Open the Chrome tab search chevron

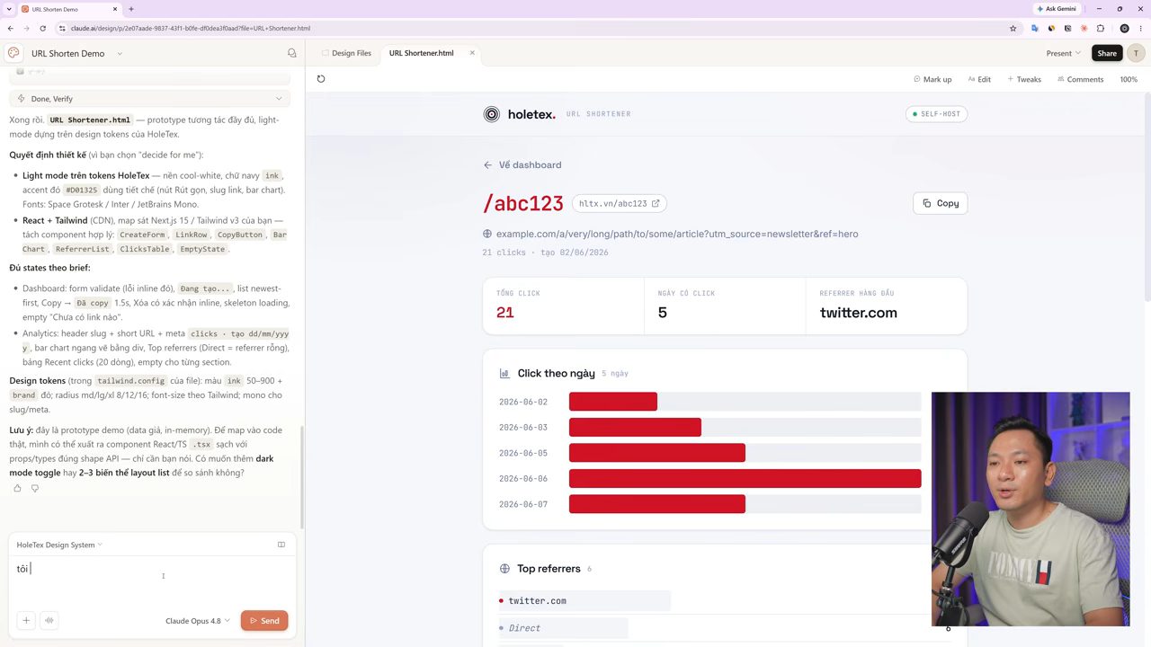(x=9, y=9)
